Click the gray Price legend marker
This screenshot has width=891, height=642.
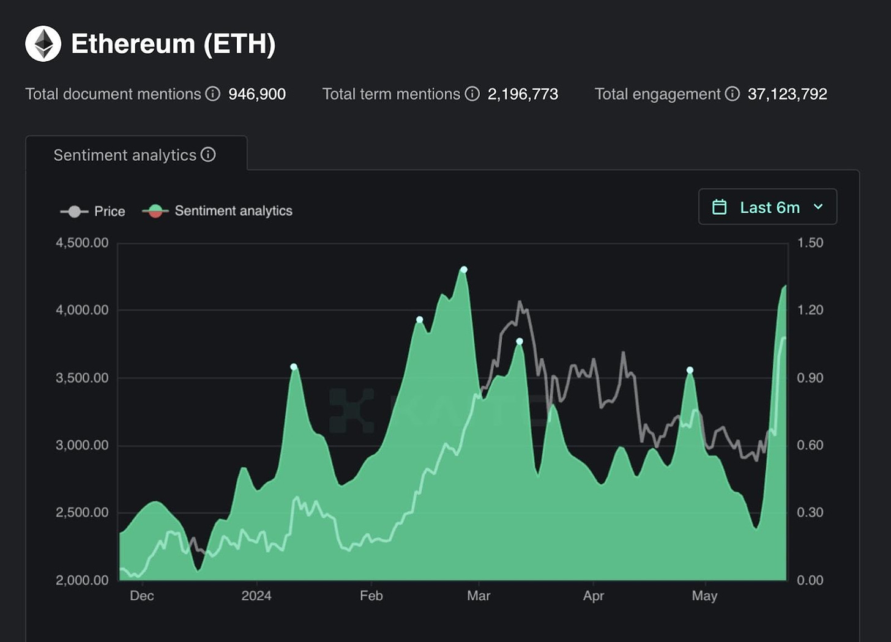coord(74,212)
